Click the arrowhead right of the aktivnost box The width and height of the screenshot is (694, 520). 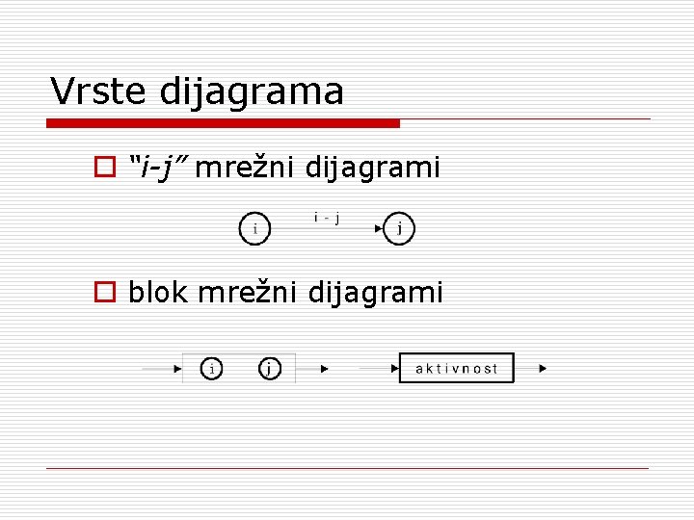coord(543,368)
